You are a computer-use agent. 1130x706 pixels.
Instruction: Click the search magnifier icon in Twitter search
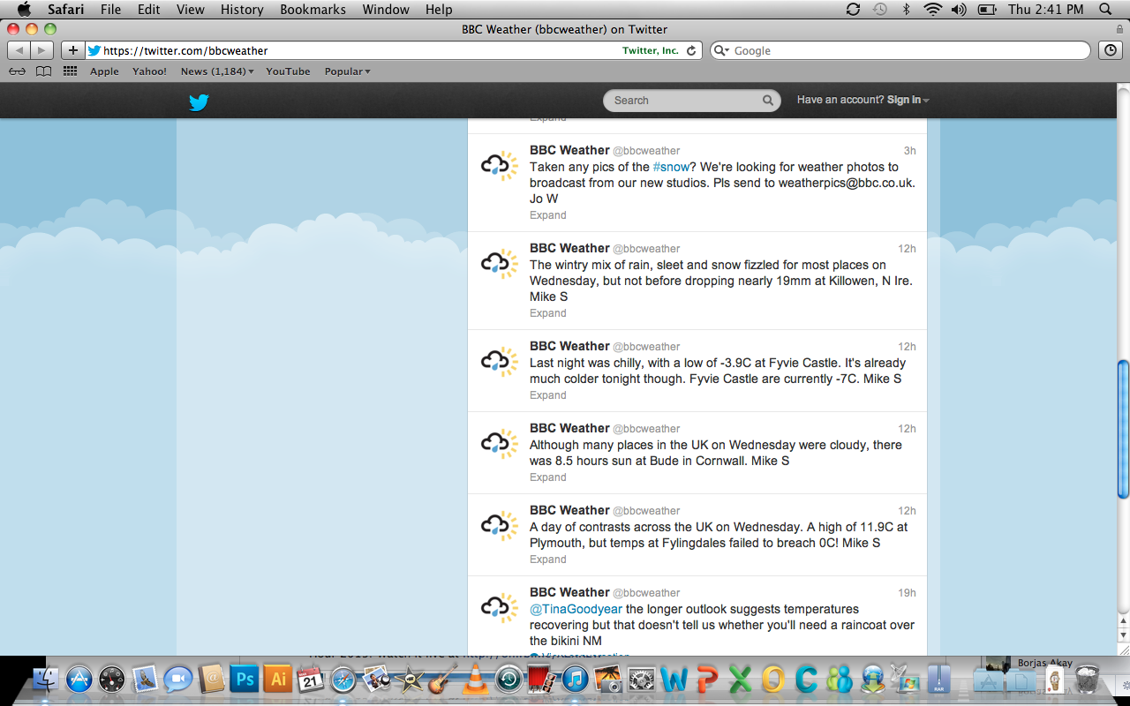(x=768, y=101)
